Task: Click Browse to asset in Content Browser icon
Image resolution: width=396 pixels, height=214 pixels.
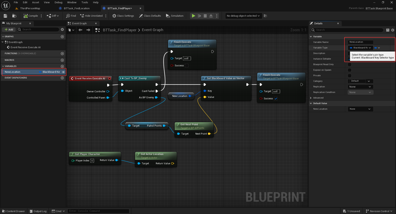Action: (14, 16)
